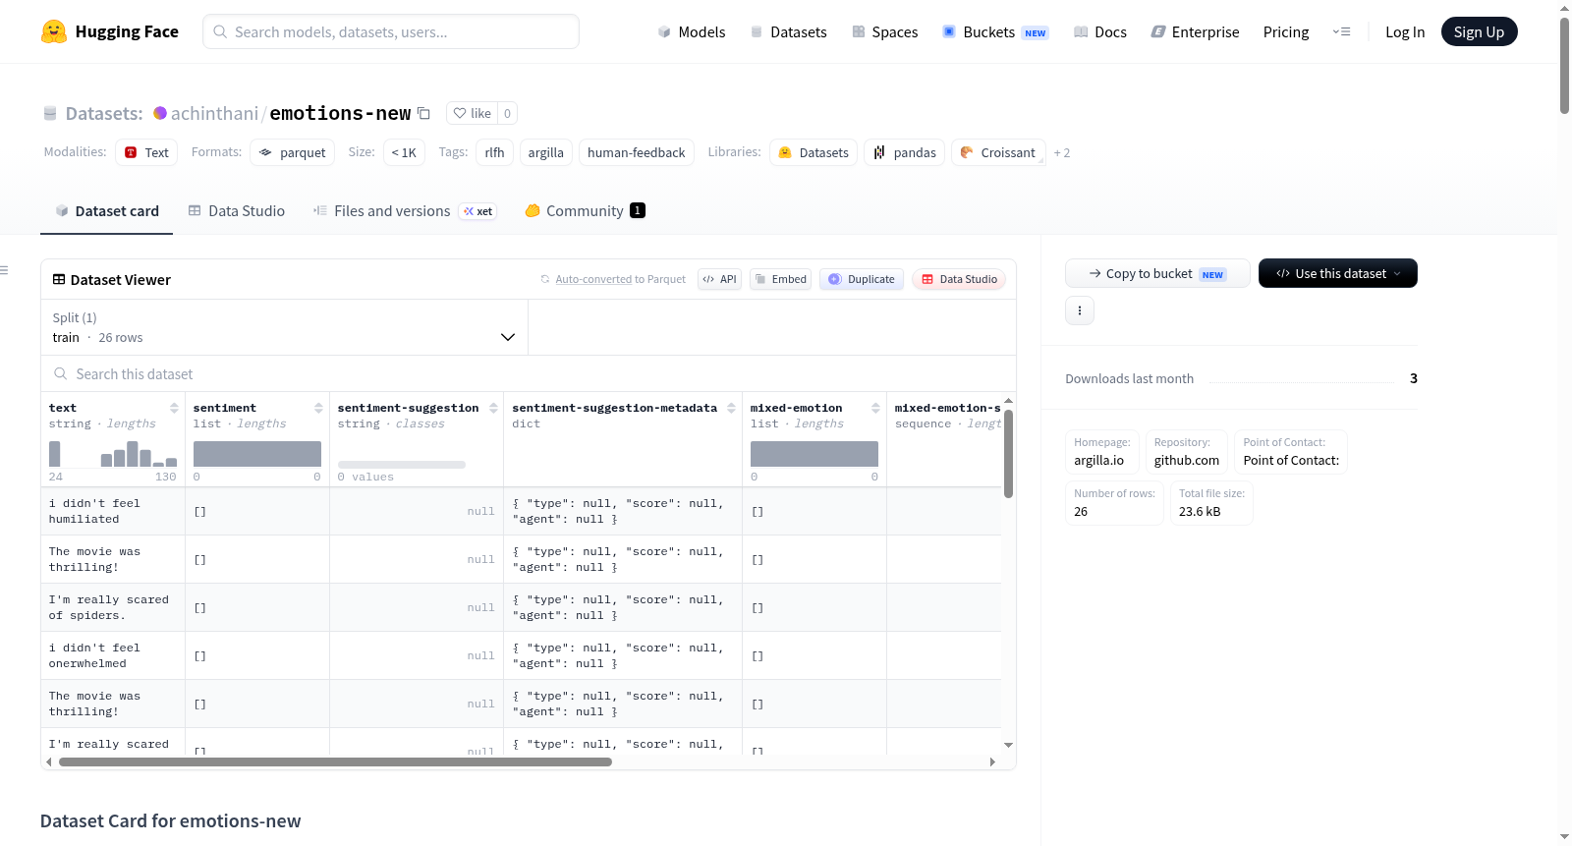The image size is (1572, 846).
Task: Click the parquet format tag
Action: [292, 152]
